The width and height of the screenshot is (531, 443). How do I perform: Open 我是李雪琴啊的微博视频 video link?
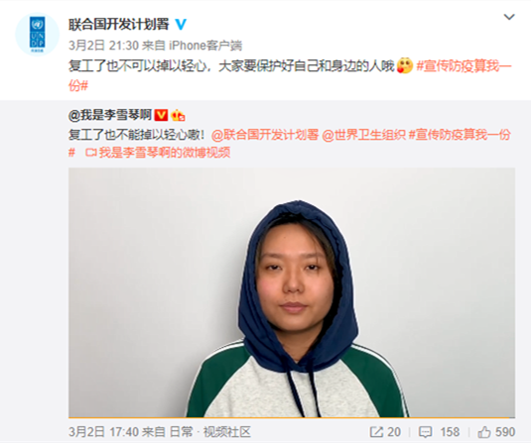point(158,153)
